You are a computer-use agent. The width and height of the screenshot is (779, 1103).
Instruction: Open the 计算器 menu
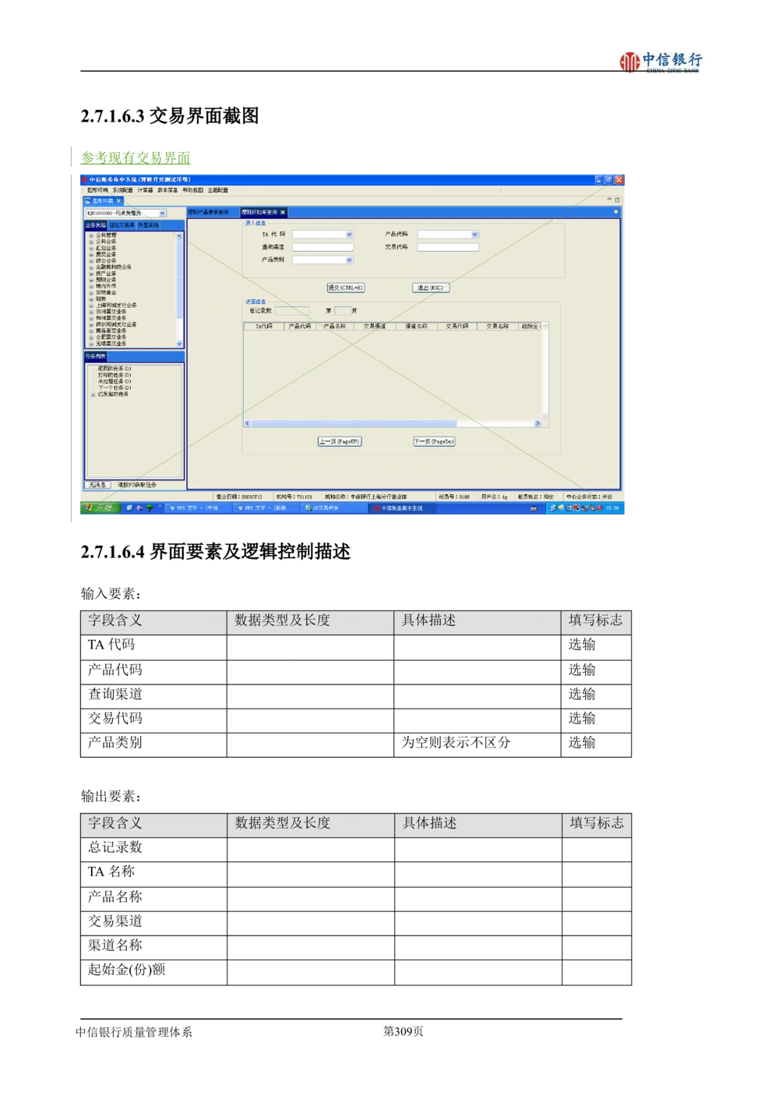click(x=145, y=190)
